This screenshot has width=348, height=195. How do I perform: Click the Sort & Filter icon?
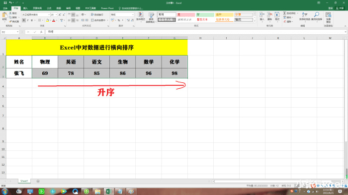304,16
